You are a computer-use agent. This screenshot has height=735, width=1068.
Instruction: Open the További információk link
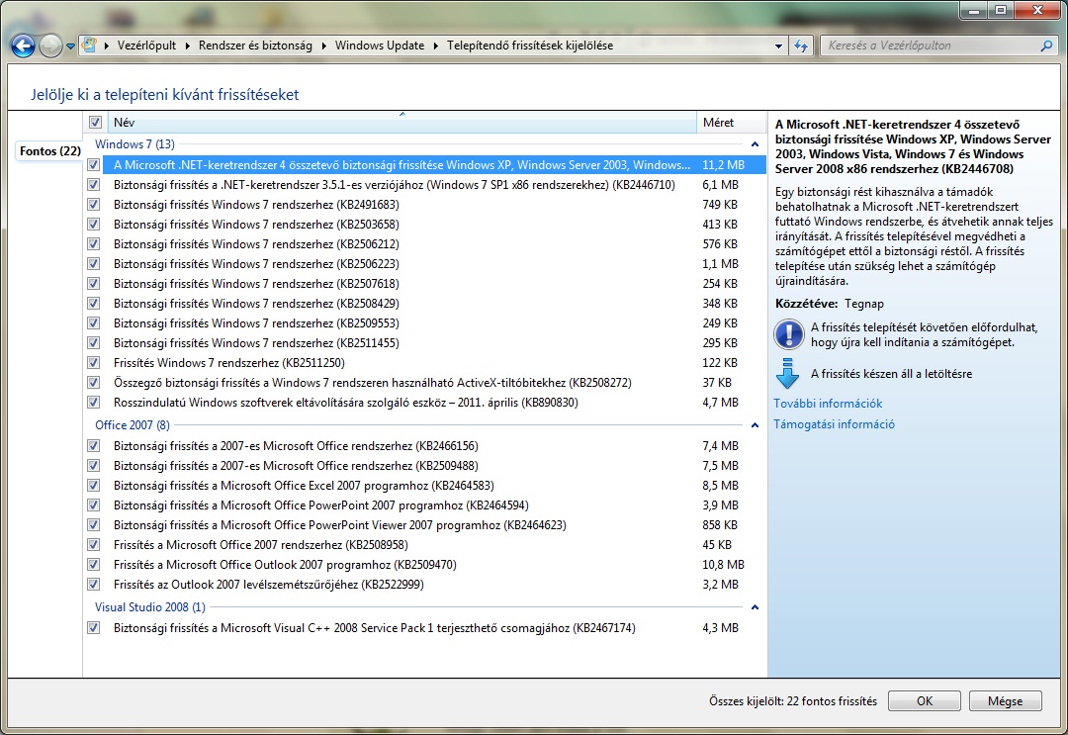pyautogui.click(x=828, y=404)
